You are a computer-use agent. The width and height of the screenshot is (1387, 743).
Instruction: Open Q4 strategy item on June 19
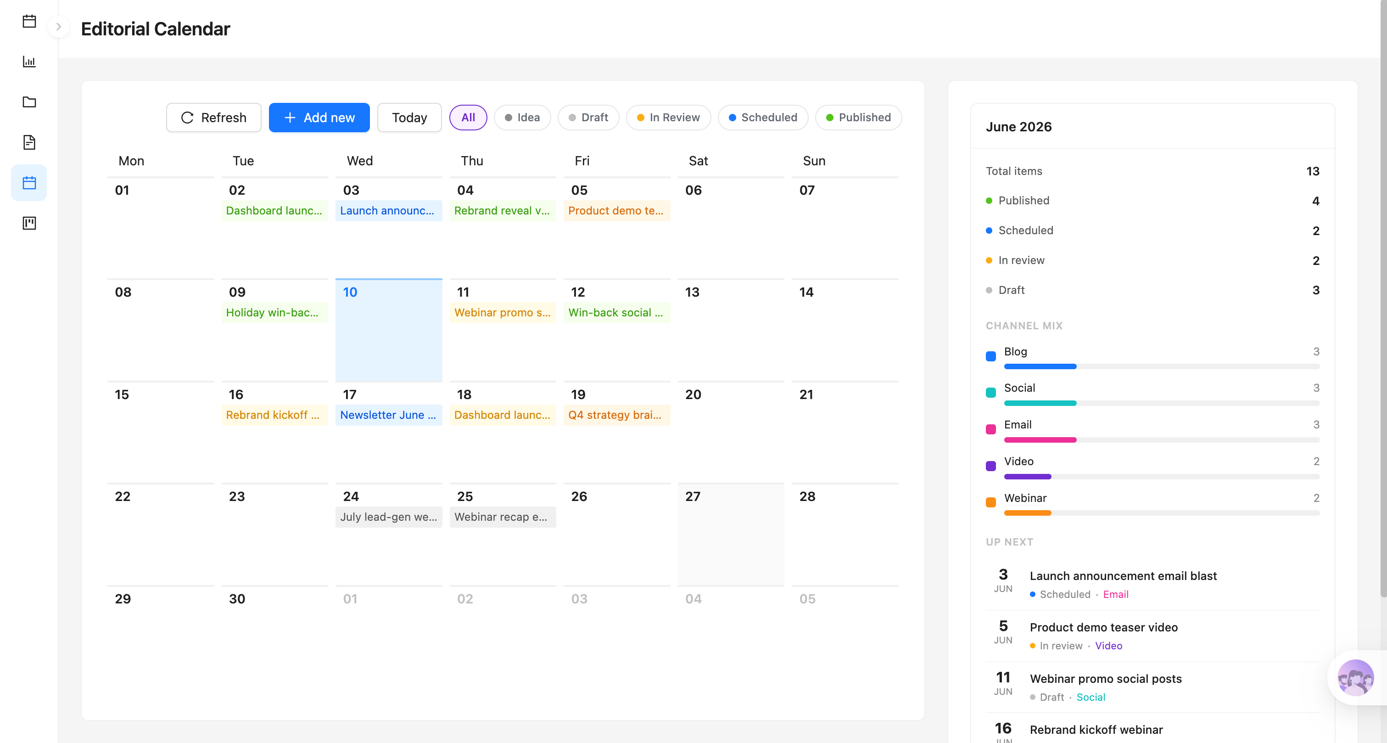point(617,415)
